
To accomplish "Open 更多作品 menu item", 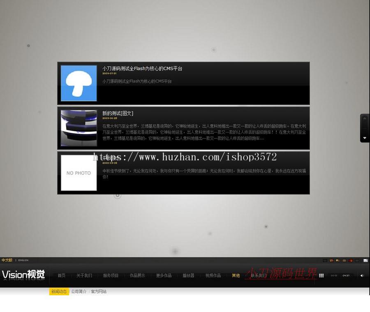I will [164, 275].
